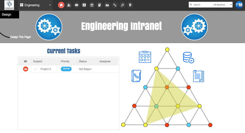Open the pencil edit icon in toolbar
Viewport: 245px width, 133px height.
pos(122,5)
